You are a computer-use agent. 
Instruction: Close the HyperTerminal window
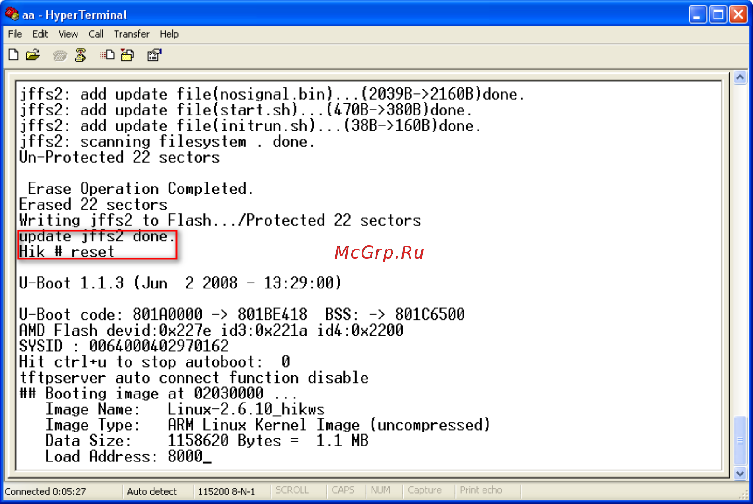tap(739, 14)
